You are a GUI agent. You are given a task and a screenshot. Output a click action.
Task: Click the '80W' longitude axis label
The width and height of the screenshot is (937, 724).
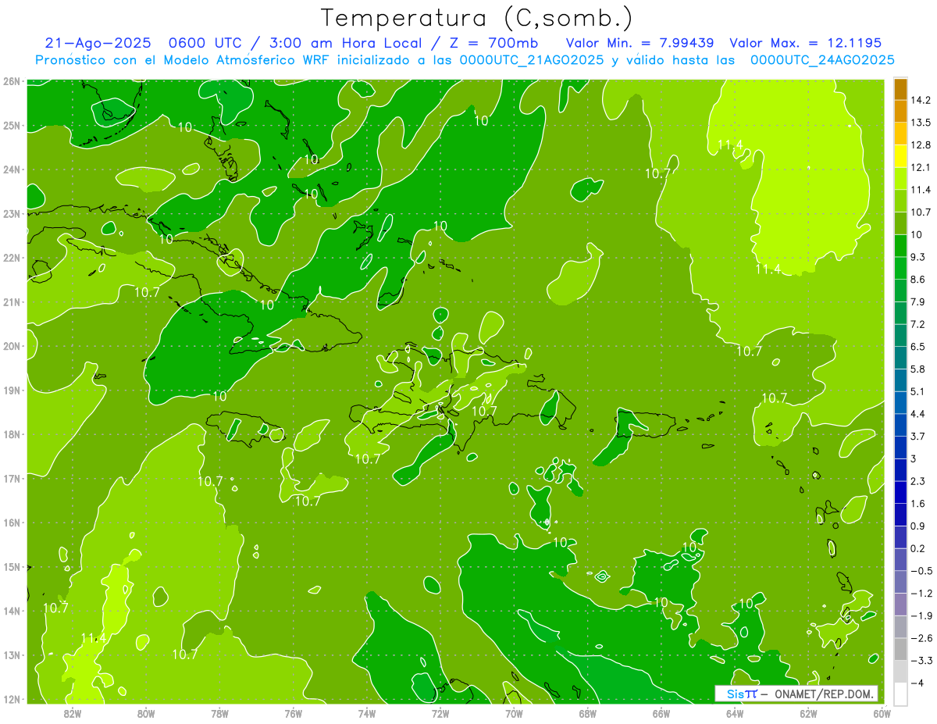146,713
